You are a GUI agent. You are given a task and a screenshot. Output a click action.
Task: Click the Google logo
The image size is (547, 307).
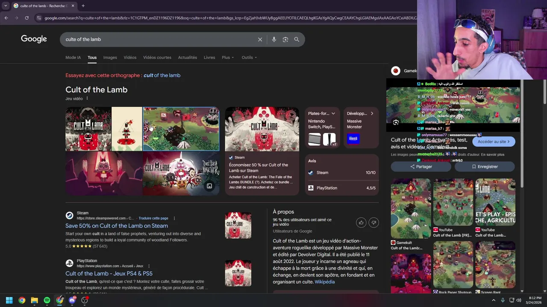[x=34, y=39]
